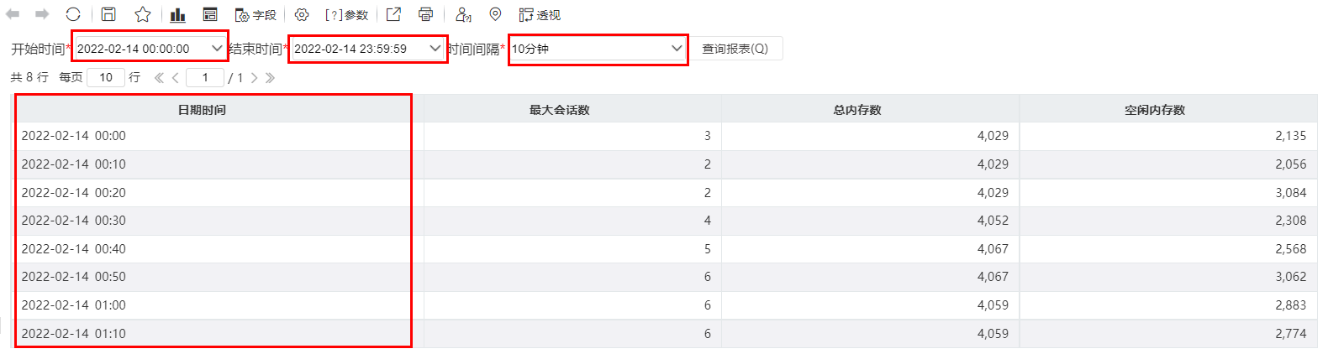This screenshot has height=354, width=1328.
Task: Go to the last page arrow
Action: click(271, 78)
